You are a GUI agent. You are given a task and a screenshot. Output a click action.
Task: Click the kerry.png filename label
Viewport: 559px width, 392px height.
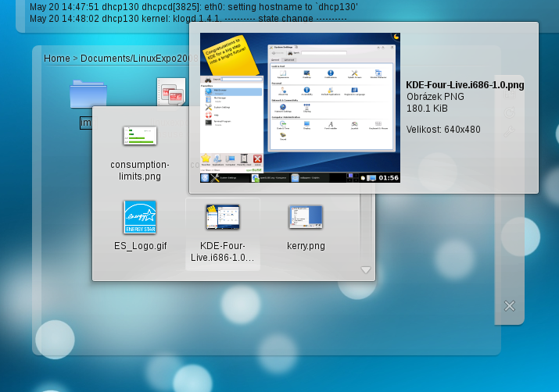[305, 246]
